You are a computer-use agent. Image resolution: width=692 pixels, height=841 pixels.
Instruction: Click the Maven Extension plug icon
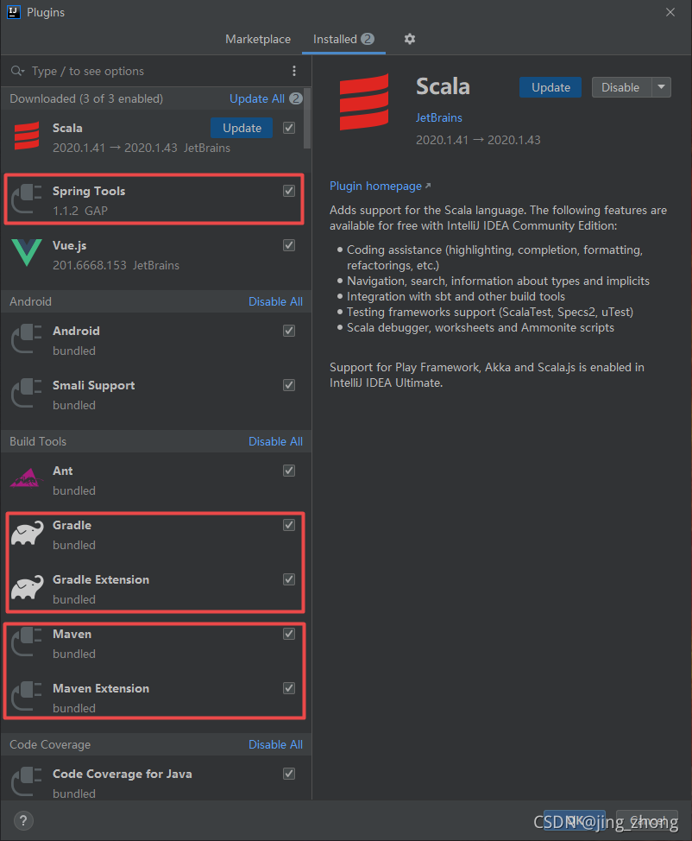(27, 696)
